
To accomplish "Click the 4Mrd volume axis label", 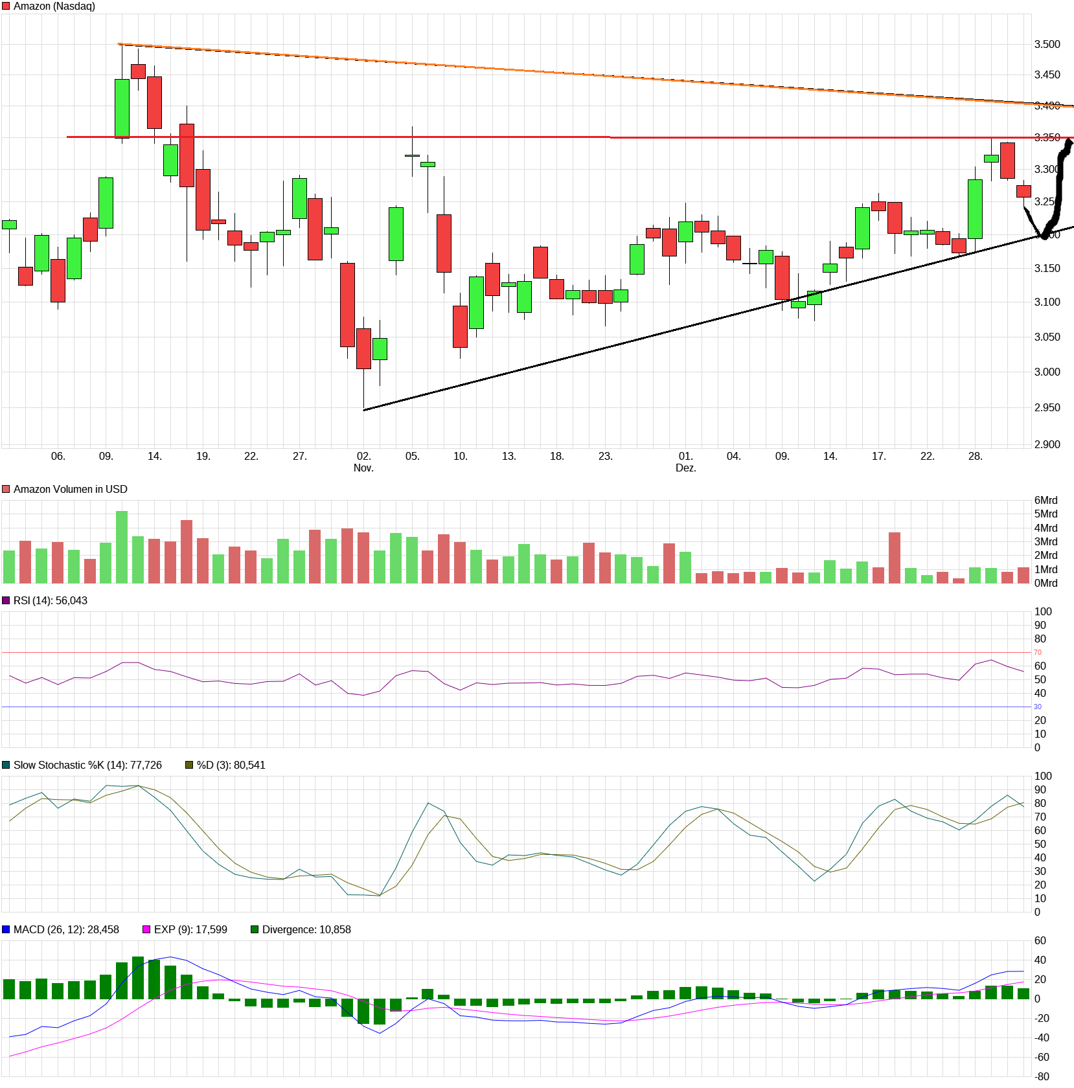I will click(x=1045, y=528).
